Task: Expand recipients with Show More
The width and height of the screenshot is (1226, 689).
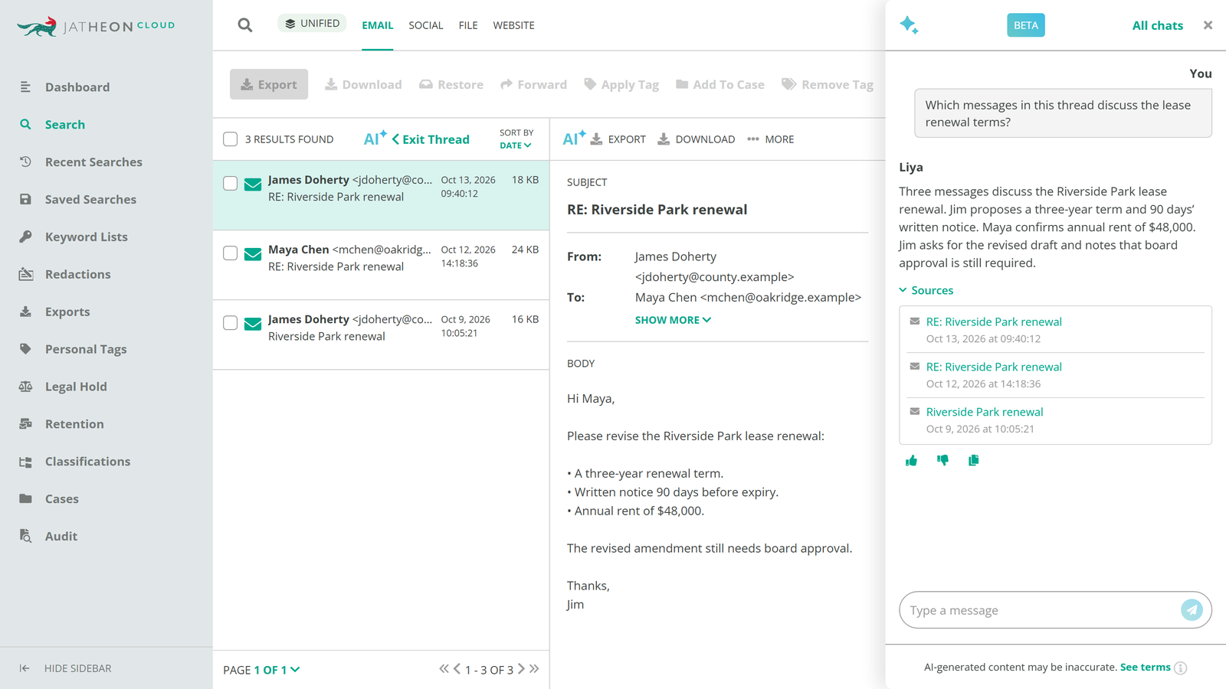Action: [x=673, y=320]
